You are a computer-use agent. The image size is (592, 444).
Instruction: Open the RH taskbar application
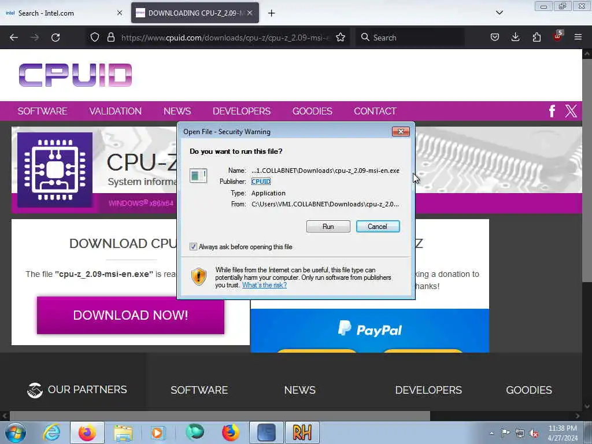click(302, 432)
